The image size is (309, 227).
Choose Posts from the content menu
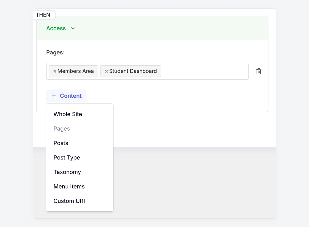[x=80, y=143]
